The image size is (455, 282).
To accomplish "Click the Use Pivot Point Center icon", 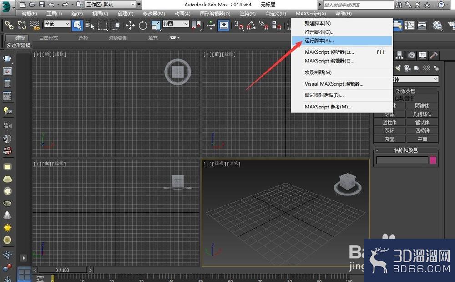I will 196,25.
